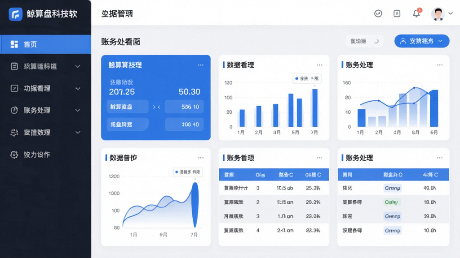The height and width of the screenshot is (258, 460).
Task: Click the tallest 7月 bar in bar chart
Action: click(x=315, y=108)
